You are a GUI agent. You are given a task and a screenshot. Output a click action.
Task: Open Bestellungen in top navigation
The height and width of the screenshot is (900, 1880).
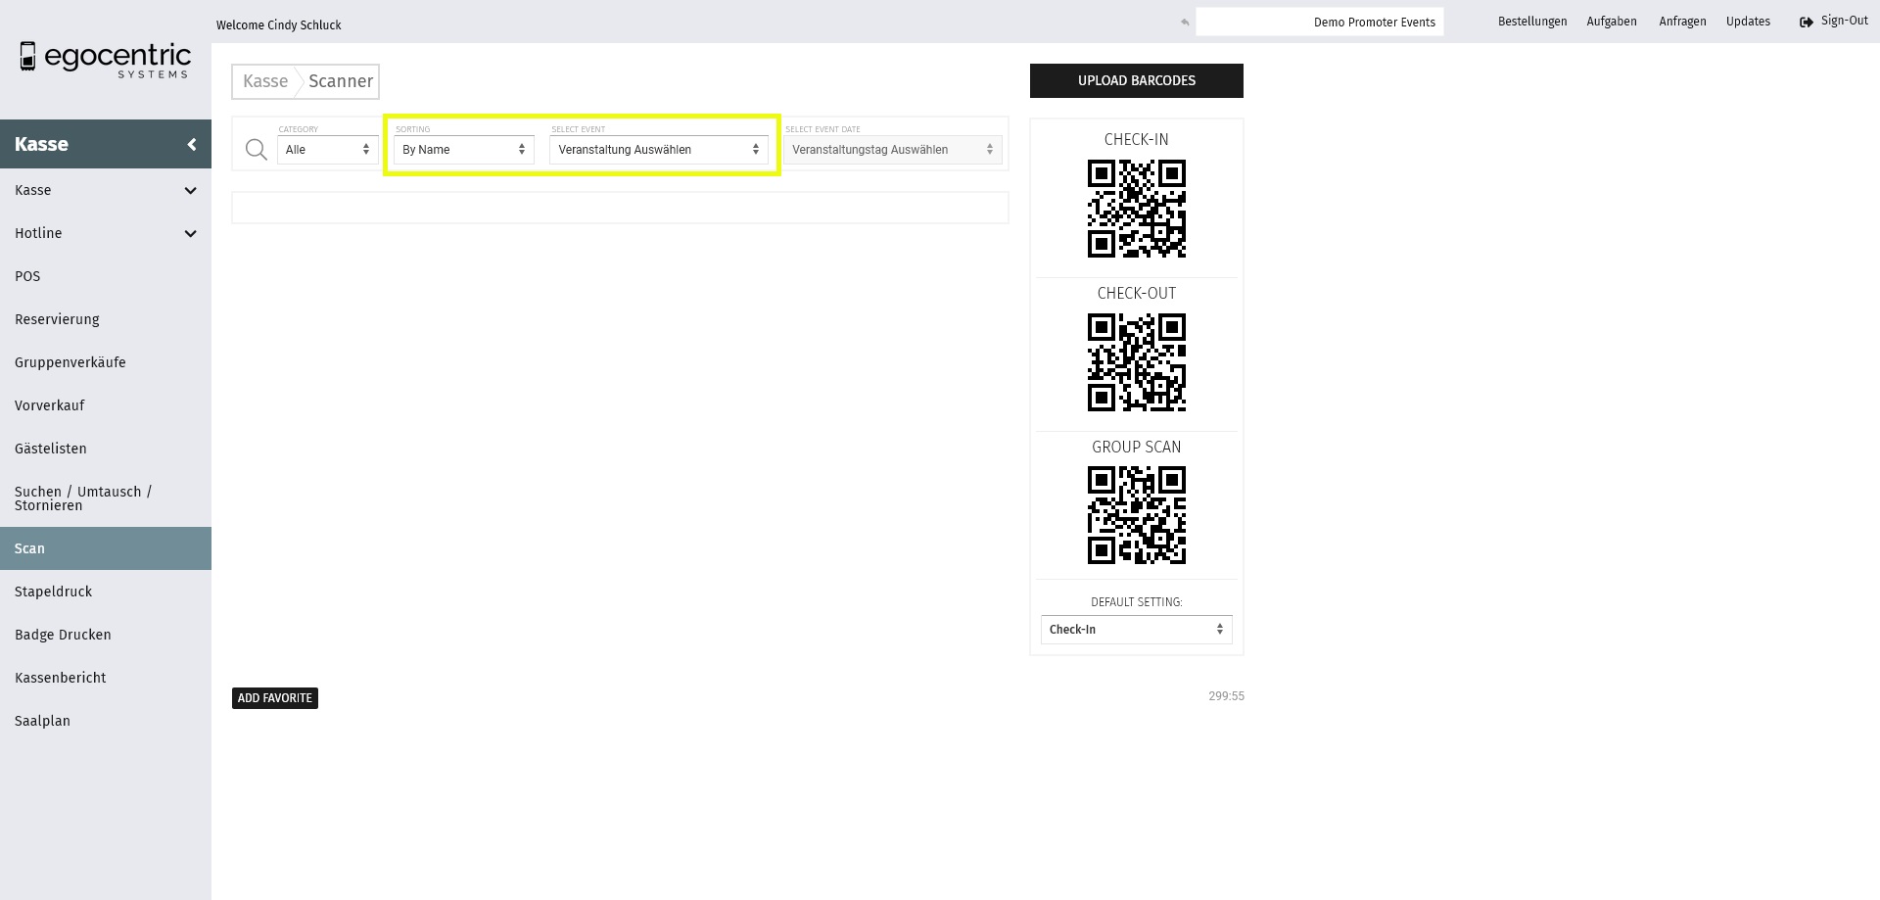[x=1531, y=22]
